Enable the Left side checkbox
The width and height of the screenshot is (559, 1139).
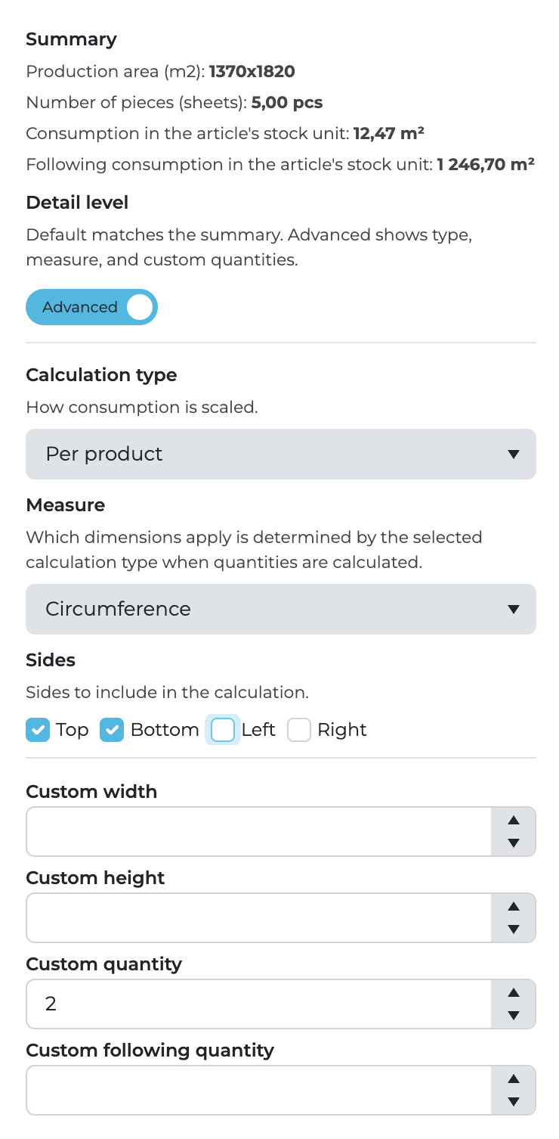coord(223,730)
